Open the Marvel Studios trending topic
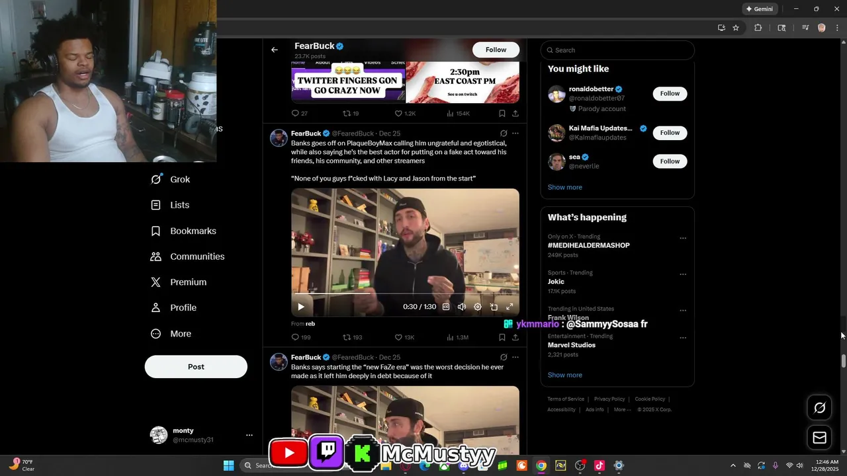The image size is (847, 476). pyautogui.click(x=572, y=345)
